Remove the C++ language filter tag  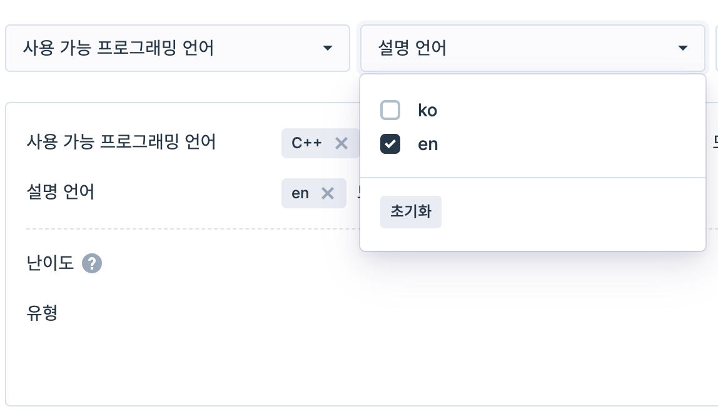341,143
